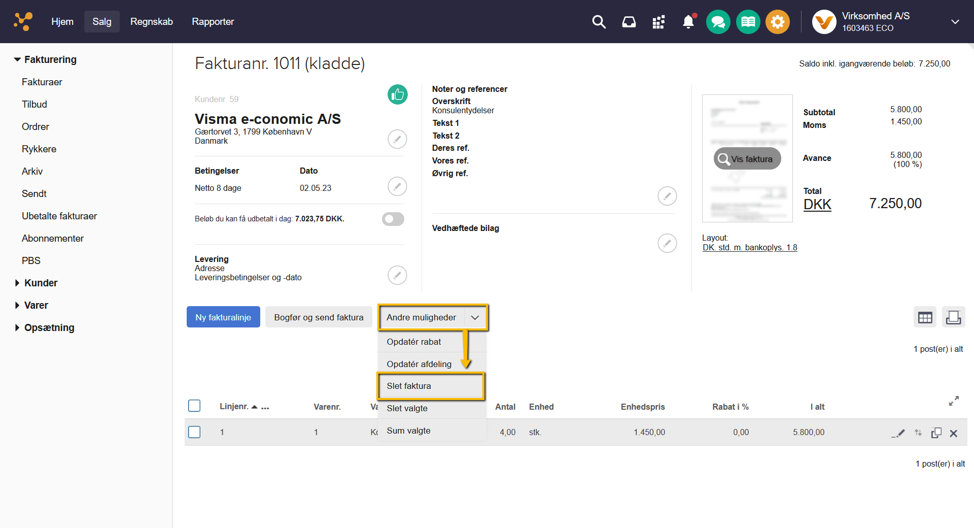Edit invoice line 1 pencil icon
The width and height of the screenshot is (974, 528).
[898, 433]
